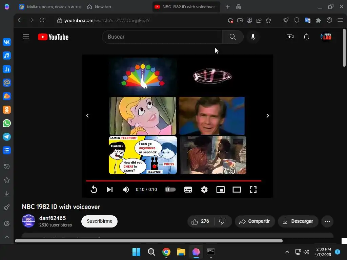Open YouTube guide hamburger menu
The width and height of the screenshot is (347, 260).
point(26,37)
